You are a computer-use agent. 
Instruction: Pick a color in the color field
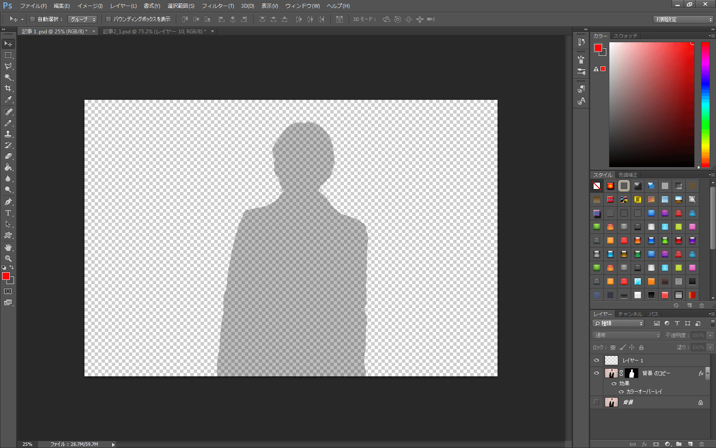point(652,105)
